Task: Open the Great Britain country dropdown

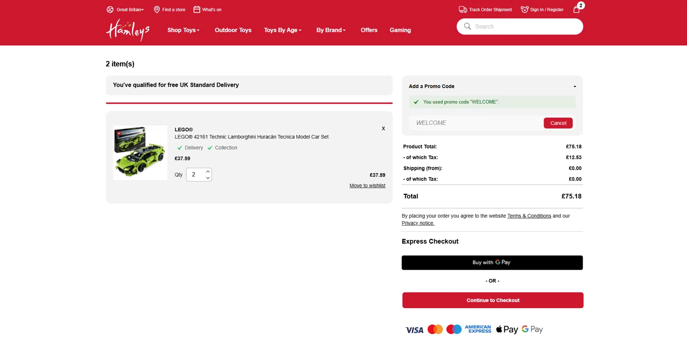Action: click(x=130, y=10)
